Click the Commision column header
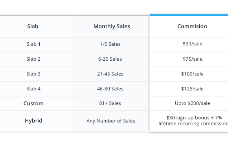This screenshot has width=228, height=146. pos(192,26)
